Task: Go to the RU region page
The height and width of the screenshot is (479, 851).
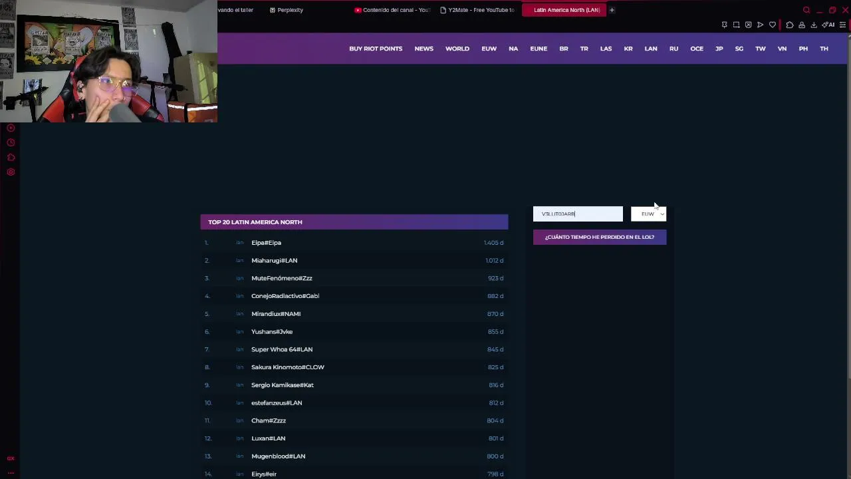Action: point(673,49)
